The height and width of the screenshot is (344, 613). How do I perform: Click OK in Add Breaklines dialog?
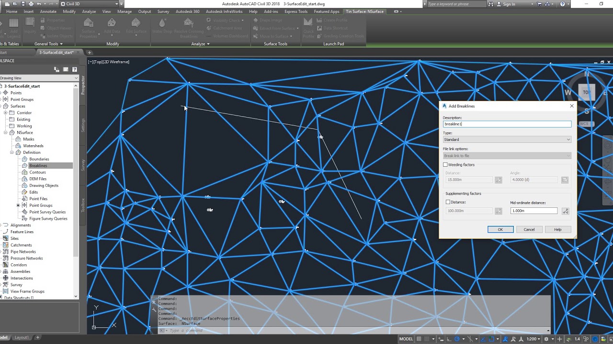click(x=500, y=229)
